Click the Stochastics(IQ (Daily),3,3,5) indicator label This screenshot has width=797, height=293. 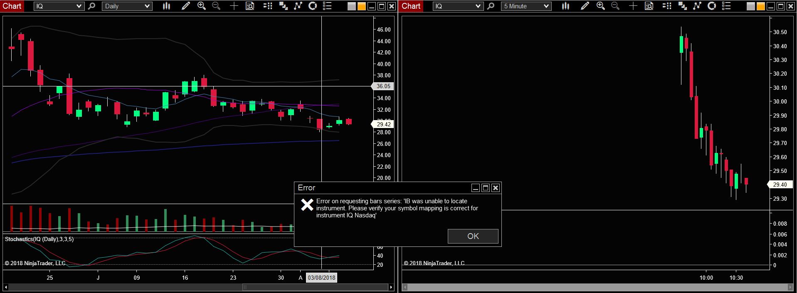point(39,239)
